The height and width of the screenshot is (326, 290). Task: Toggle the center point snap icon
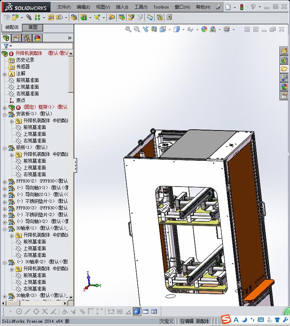(19, 311)
